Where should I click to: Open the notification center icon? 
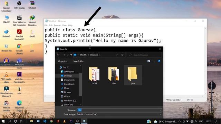click(x=215, y=121)
